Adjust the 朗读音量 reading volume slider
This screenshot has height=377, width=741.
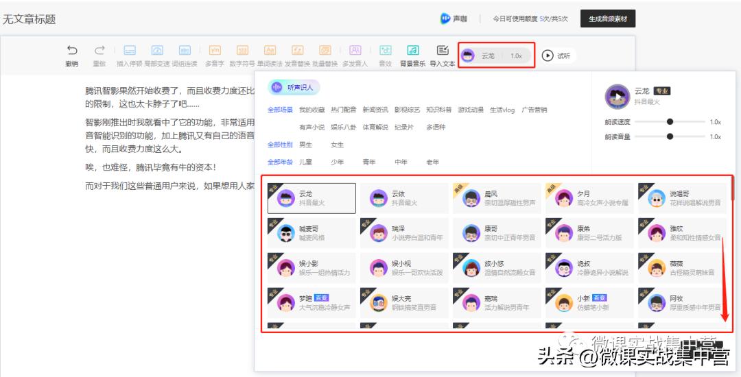pyautogui.click(x=670, y=137)
